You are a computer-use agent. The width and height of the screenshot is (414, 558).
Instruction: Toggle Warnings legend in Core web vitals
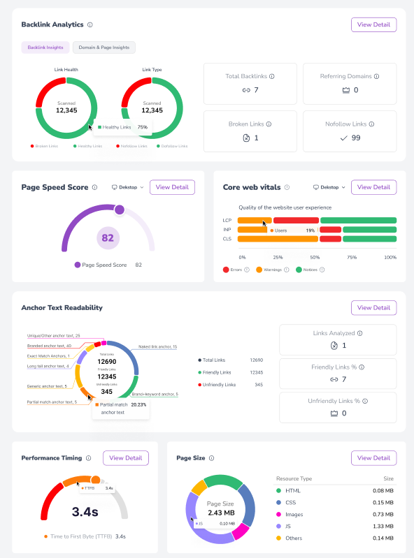coord(269,270)
